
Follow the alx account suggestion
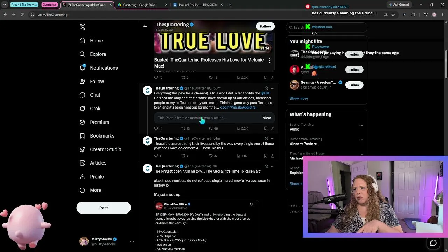354,70
